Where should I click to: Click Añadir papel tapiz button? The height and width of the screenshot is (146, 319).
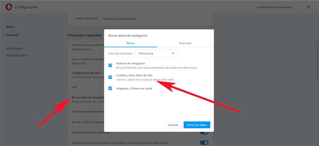coord(86,18)
